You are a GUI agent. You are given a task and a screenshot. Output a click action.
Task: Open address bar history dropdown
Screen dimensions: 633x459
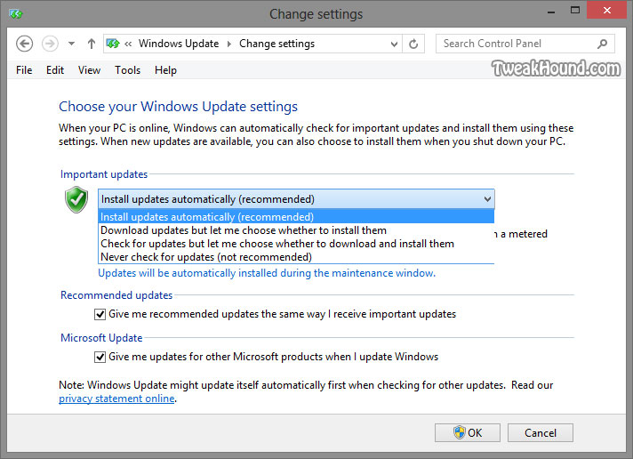394,44
